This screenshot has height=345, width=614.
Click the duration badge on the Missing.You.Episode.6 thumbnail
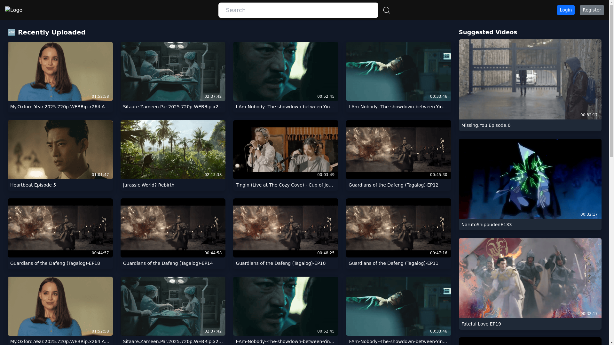click(589, 115)
